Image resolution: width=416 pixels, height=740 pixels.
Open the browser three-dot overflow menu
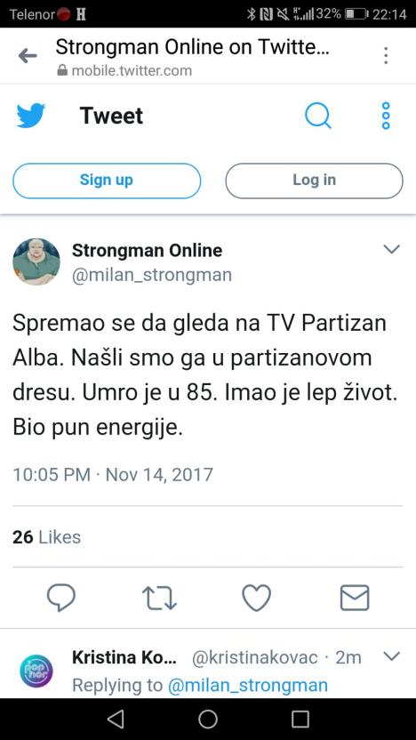coord(386,56)
